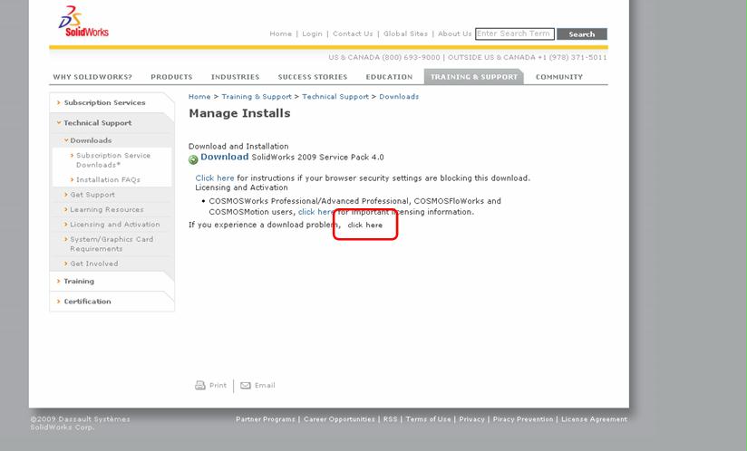Image resolution: width=747 pixels, height=451 pixels.
Task: Expand Certification in sidebar
Action: click(x=87, y=302)
